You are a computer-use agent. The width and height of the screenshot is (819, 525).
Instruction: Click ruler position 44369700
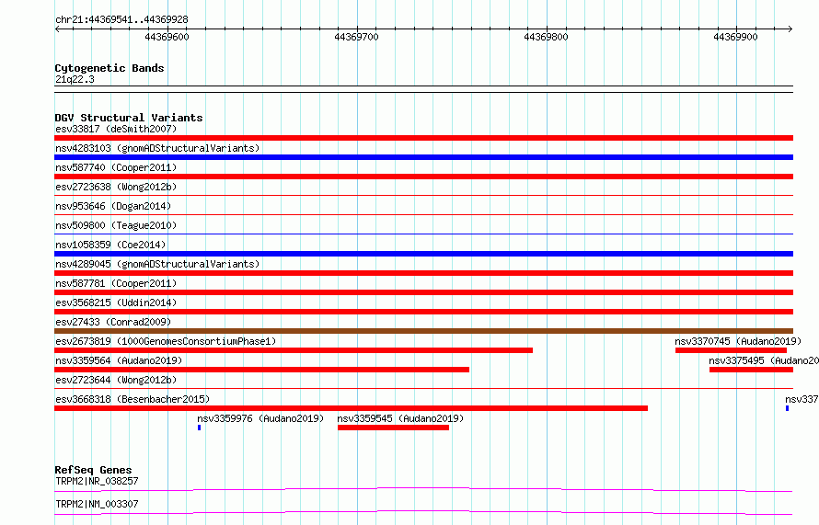(357, 37)
